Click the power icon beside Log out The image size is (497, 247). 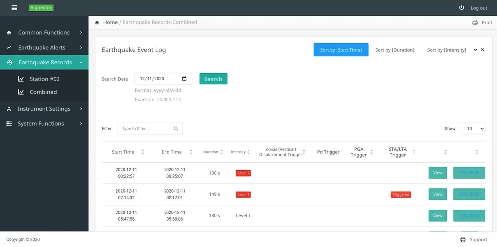click(462, 8)
